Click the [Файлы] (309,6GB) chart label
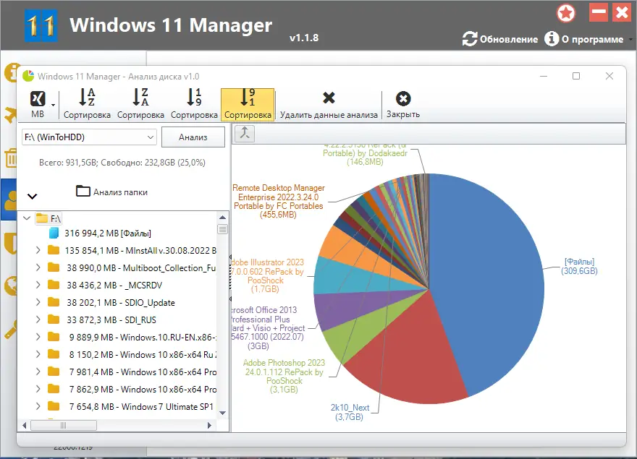 pyautogui.click(x=579, y=266)
